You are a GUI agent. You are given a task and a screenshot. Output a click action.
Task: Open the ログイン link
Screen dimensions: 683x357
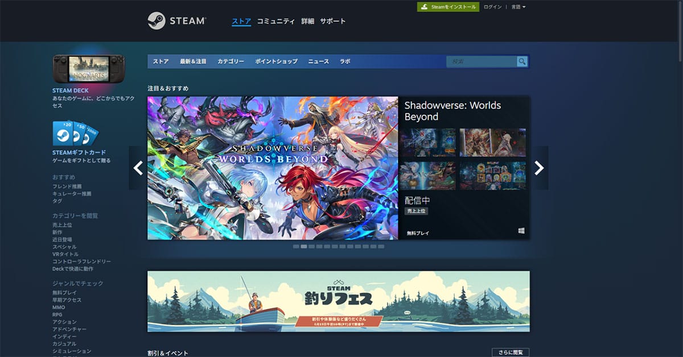(x=492, y=7)
